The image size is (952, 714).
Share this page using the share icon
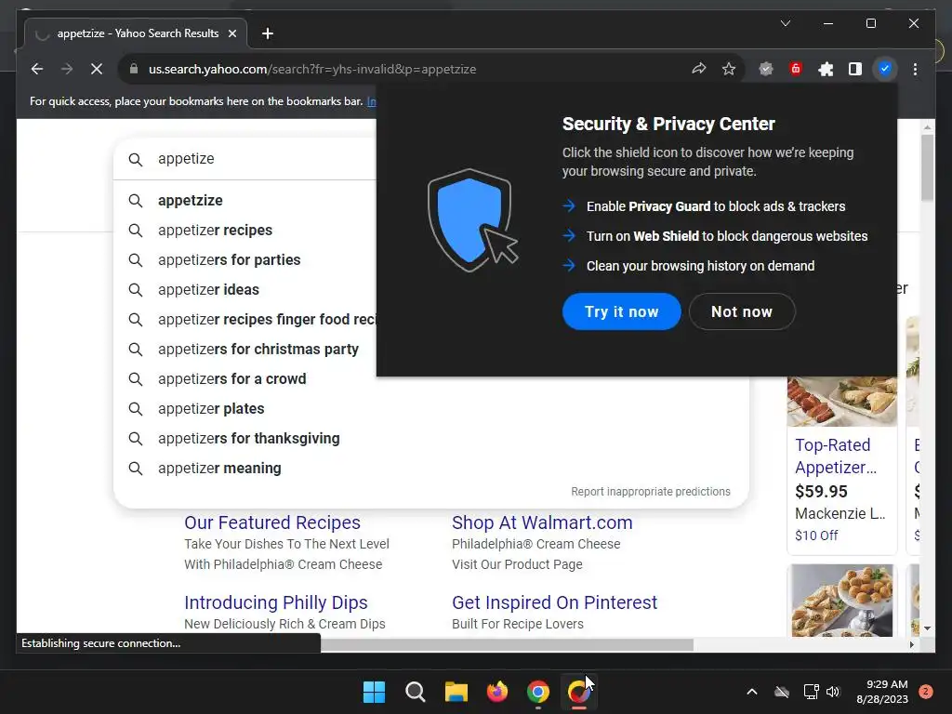699,69
